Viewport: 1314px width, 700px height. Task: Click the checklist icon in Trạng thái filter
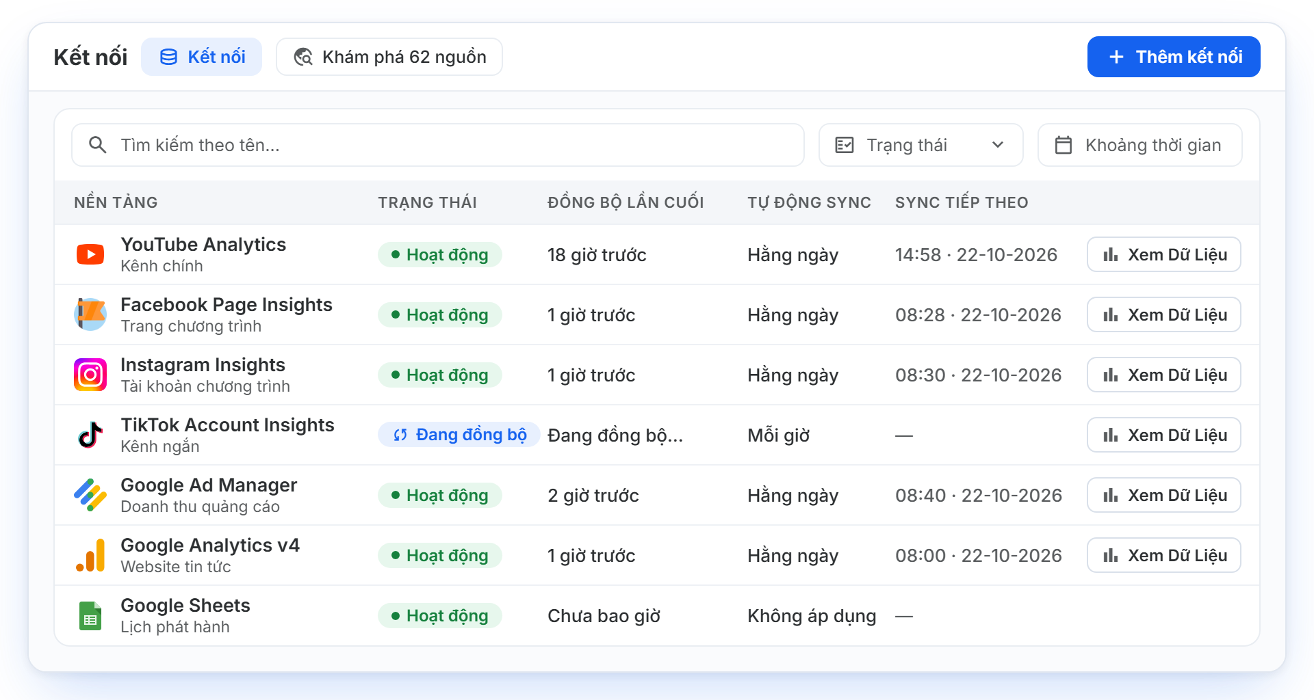pyautogui.click(x=845, y=145)
